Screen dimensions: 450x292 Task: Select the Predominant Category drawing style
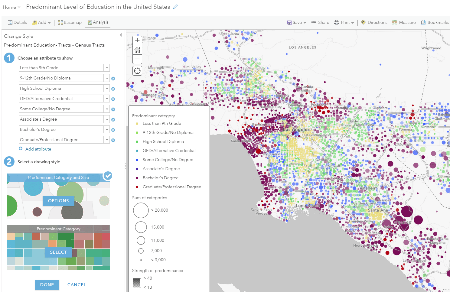click(58, 252)
